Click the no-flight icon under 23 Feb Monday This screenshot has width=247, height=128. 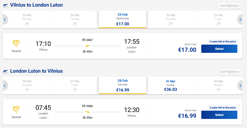(27, 24)
